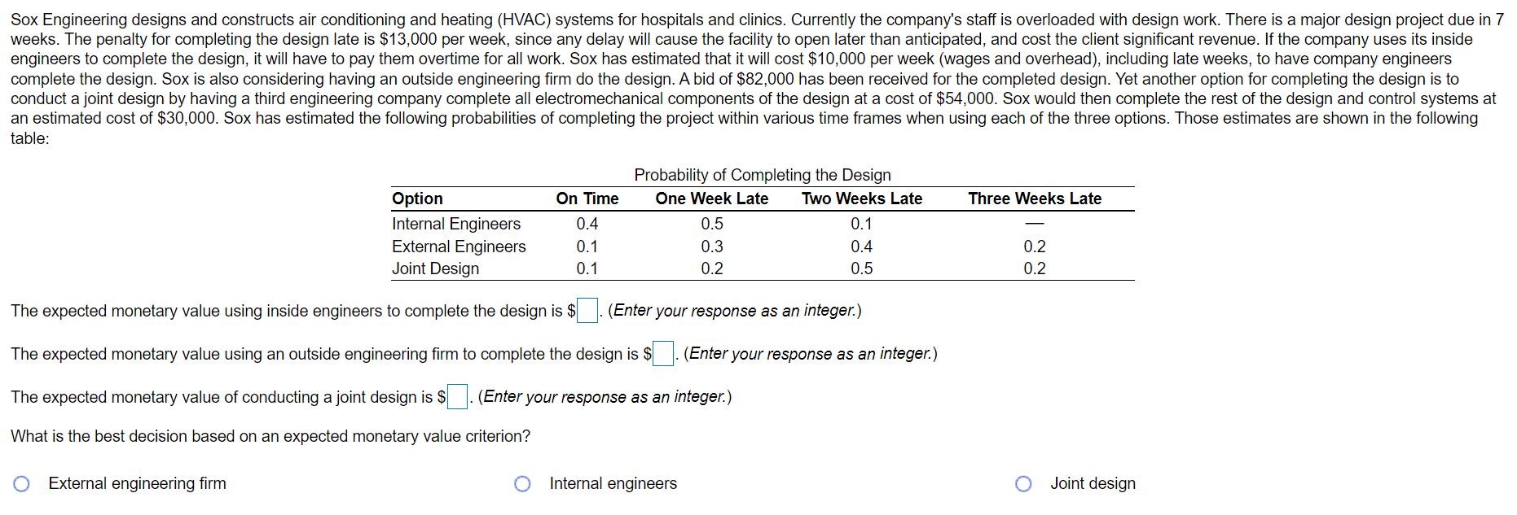Click the Joint Design row in the table
Image resolution: width=1517 pixels, height=515 pixels.
pos(436,268)
